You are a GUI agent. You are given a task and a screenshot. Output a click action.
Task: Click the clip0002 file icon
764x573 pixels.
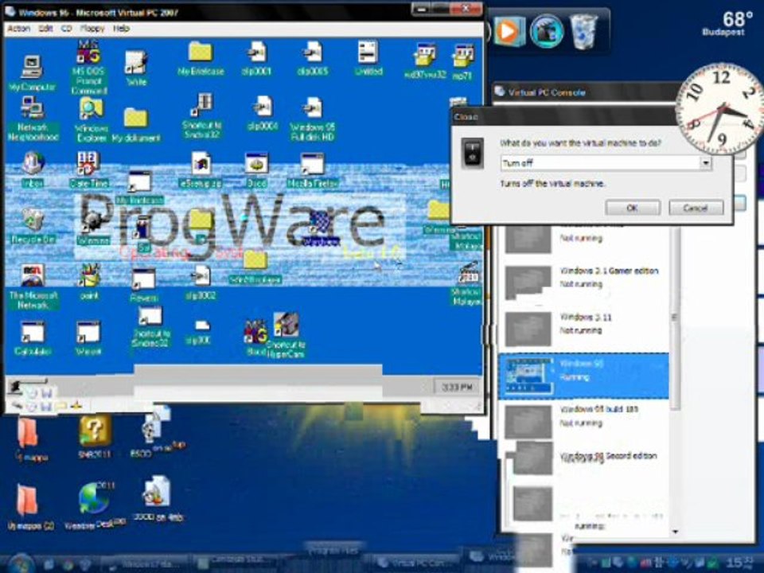pos(201,283)
